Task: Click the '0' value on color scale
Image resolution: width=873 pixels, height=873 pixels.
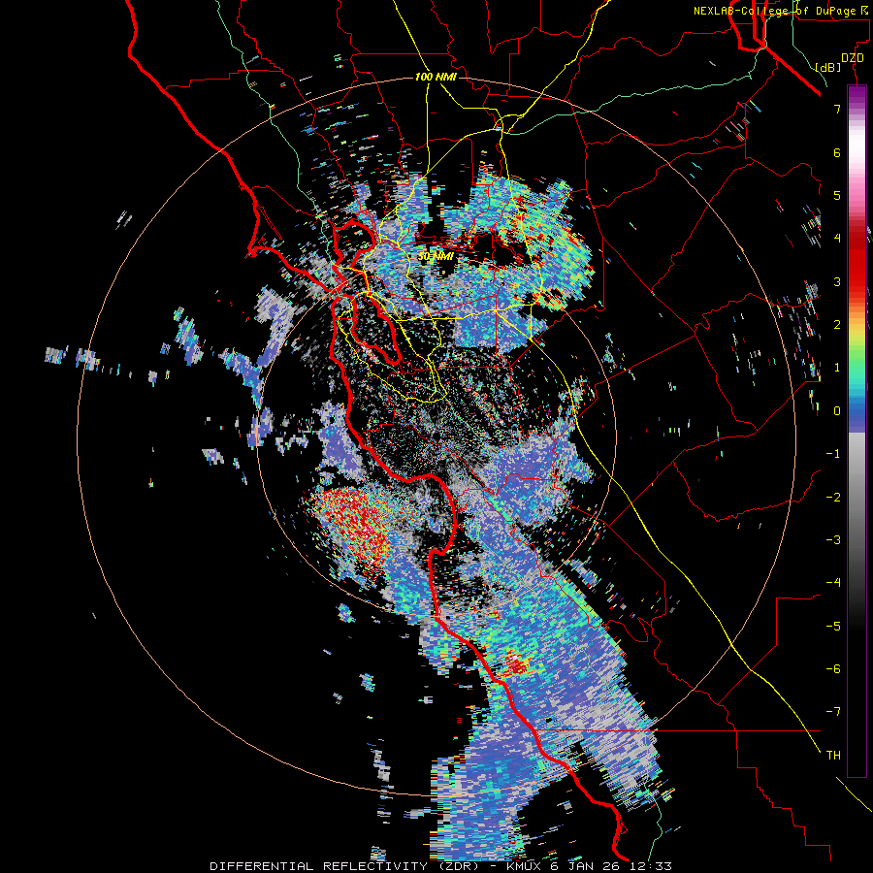Action: pyautogui.click(x=837, y=411)
